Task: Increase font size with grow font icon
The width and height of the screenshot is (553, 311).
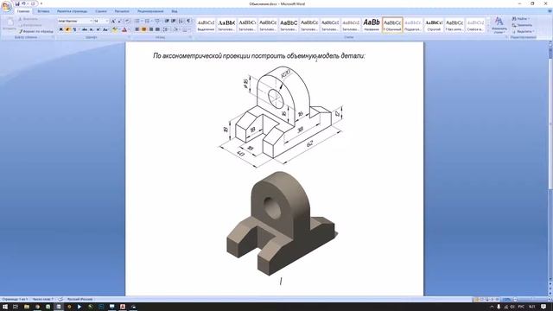Action: [x=113, y=21]
